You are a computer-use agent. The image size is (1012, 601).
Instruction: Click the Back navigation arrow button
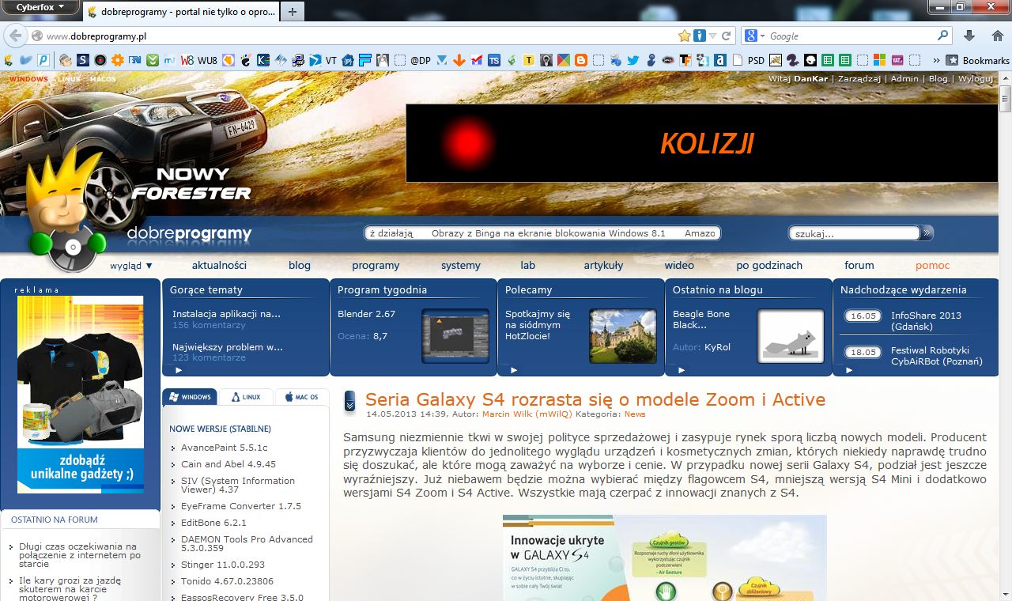[x=15, y=36]
